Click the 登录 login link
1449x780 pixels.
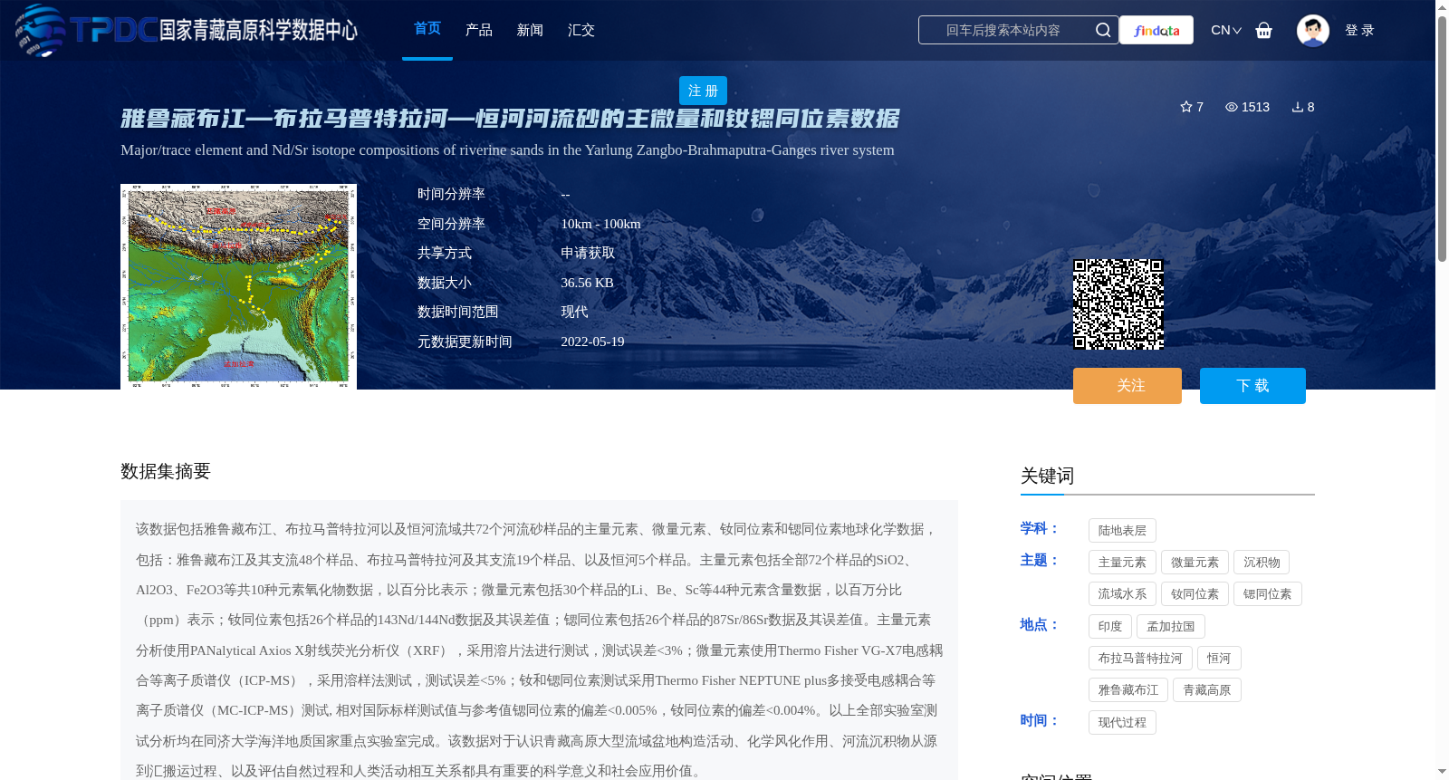point(1359,30)
